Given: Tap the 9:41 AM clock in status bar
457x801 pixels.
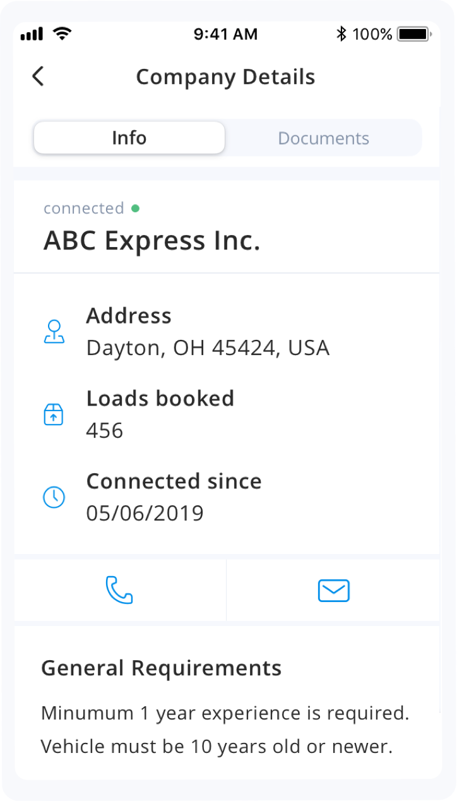Looking at the screenshot, I should [226, 34].
